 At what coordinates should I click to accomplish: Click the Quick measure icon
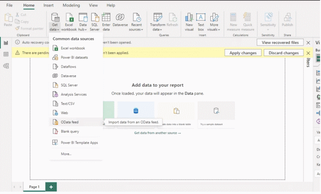click(x=248, y=22)
